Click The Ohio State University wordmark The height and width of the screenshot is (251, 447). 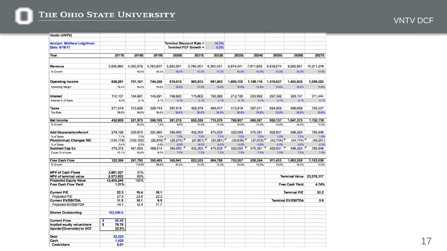click(x=107, y=15)
